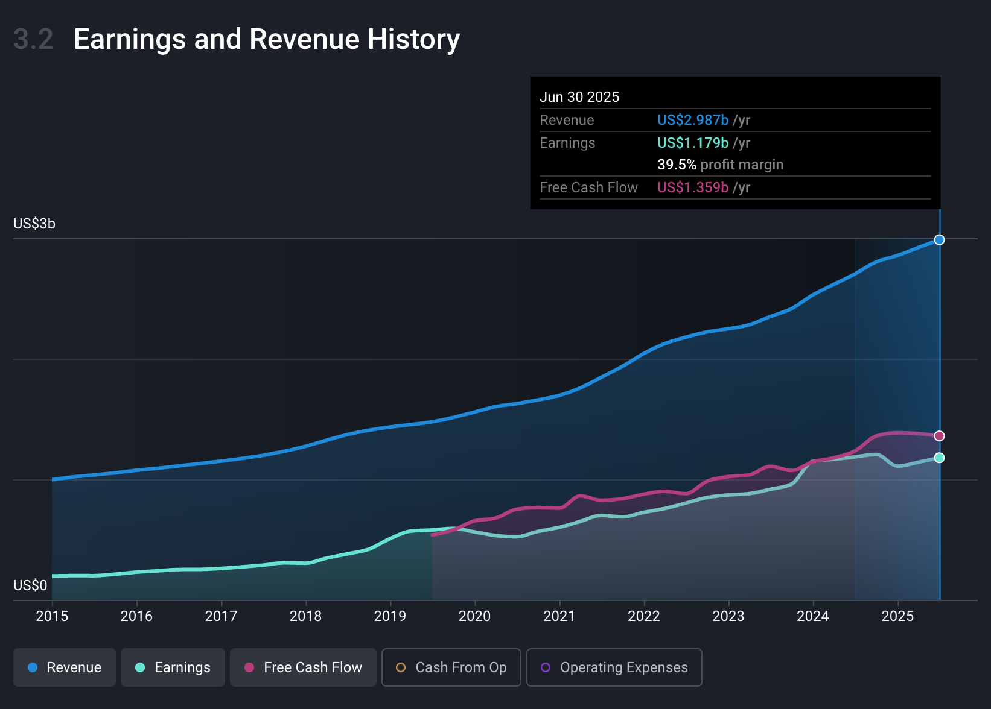Screen dimensions: 991x709
Task: Click the 2025 x-axis year label
Action: tap(897, 616)
